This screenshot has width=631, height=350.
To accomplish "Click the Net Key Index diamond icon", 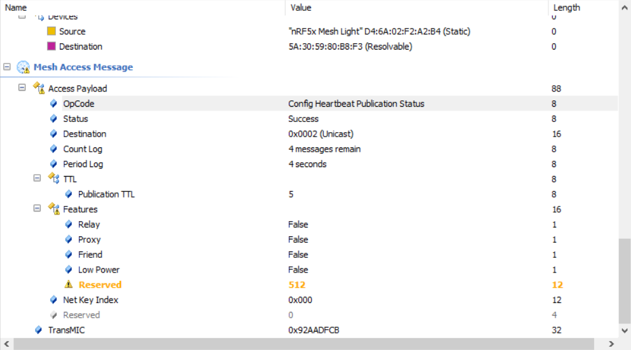I will (53, 300).
